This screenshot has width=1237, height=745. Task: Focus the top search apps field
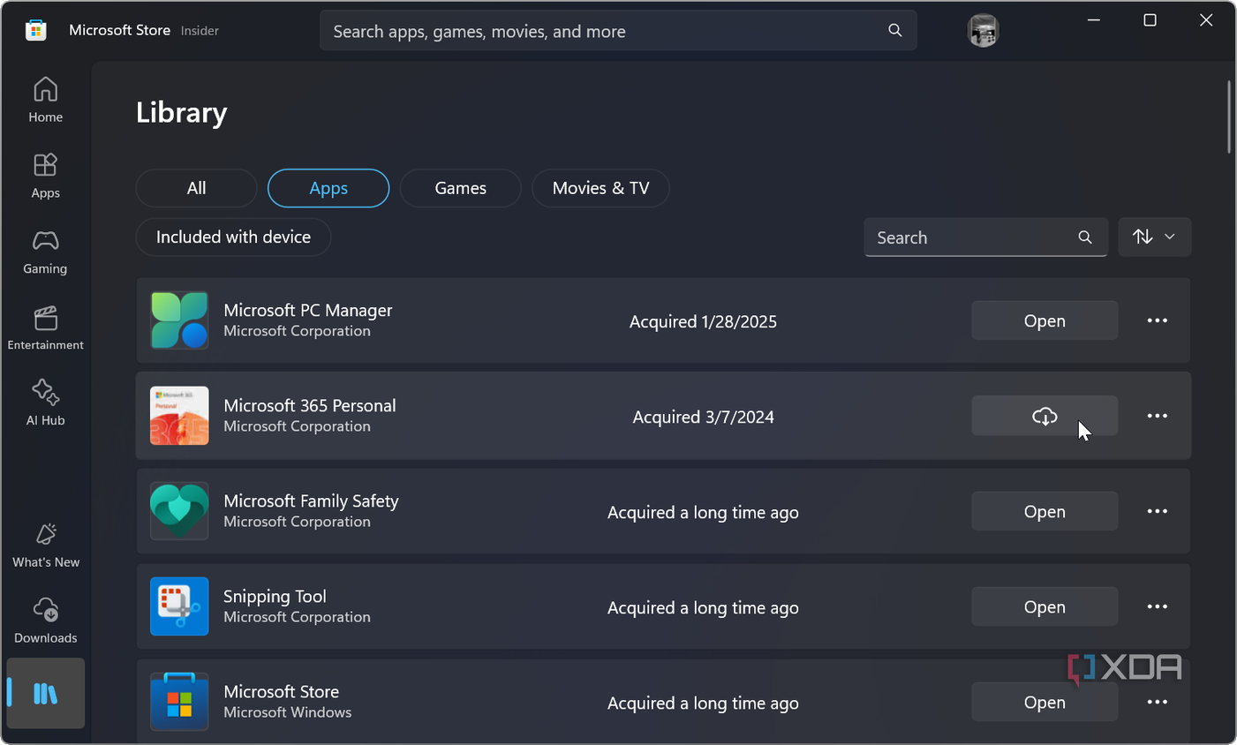point(618,31)
